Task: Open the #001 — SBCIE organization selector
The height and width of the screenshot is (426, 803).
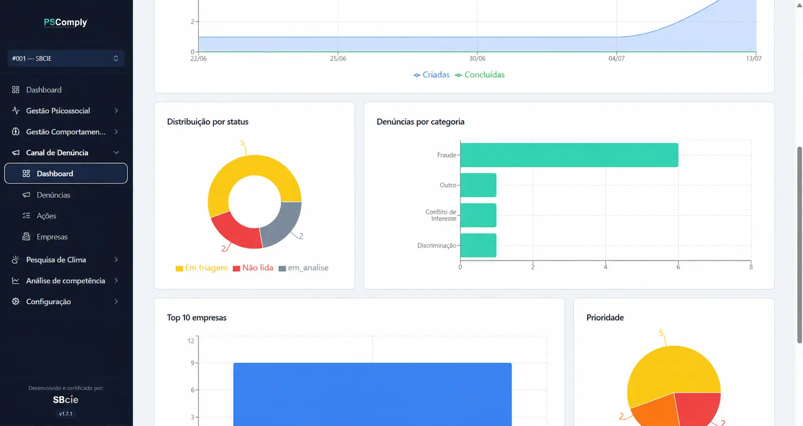Action: coord(66,58)
